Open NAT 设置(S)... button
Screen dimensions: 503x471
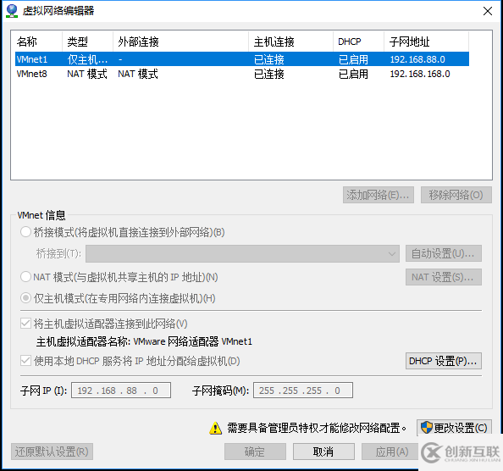(x=444, y=277)
